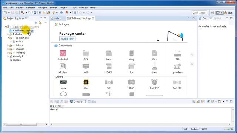237x133 pixels.
Task: Close the RT-Thread Settings tab
Action: [93, 18]
